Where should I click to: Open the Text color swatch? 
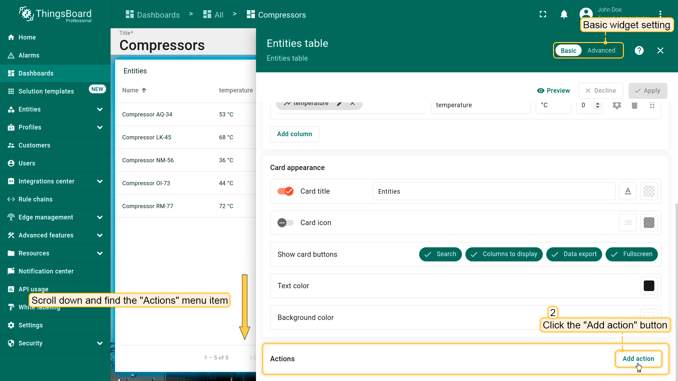tap(649, 286)
